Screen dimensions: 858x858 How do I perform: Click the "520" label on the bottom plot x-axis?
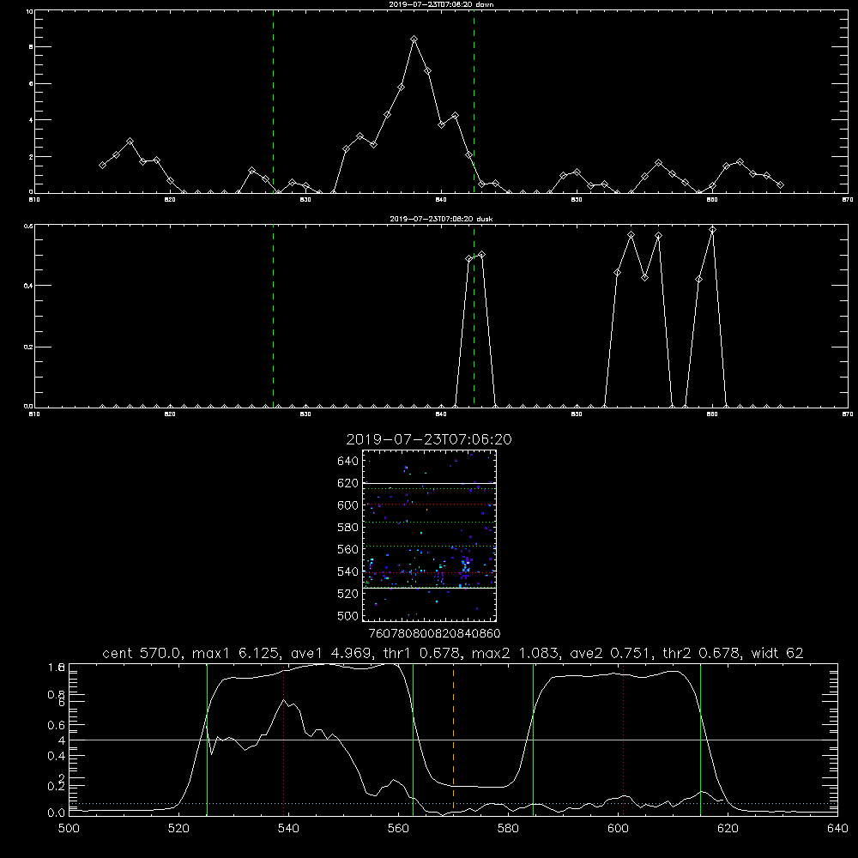(179, 829)
